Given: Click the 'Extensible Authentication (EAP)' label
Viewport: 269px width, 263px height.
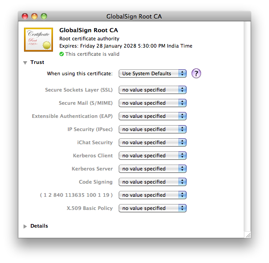Looking at the screenshot, I should (x=72, y=116).
